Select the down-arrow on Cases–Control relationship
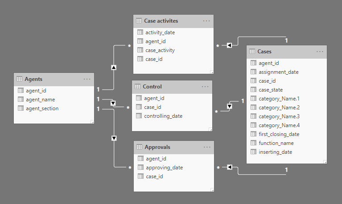Screen dimensions: 342x204 [230, 106]
